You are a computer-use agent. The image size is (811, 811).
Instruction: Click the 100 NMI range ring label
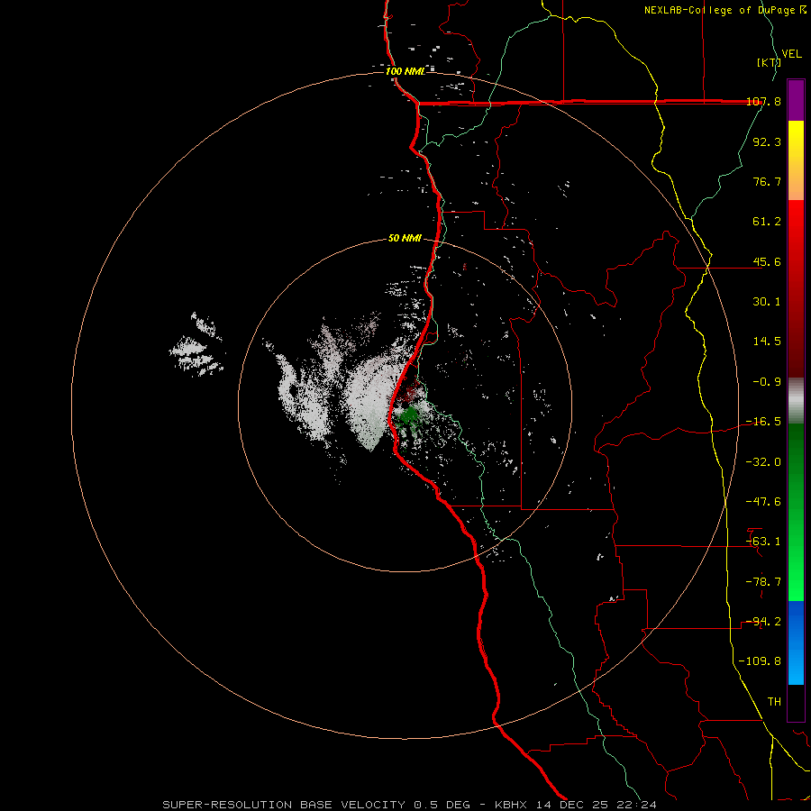(x=405, y=71)
